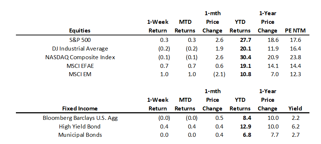Select the MSCI EM row label

tap(80, 74)
